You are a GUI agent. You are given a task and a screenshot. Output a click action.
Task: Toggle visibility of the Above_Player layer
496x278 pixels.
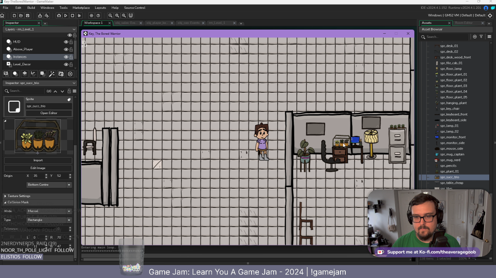pos(66,49)
